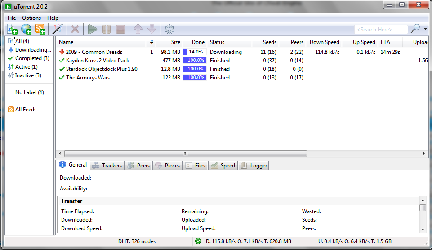Click the Remove torrent red X icon

[75, 30]
